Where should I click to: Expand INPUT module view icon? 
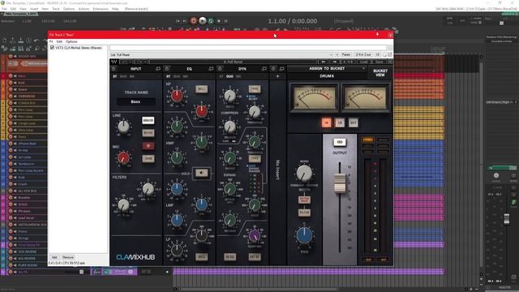point(158,69)
